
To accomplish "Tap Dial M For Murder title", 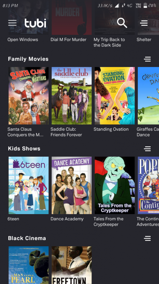I will [69, 40].
